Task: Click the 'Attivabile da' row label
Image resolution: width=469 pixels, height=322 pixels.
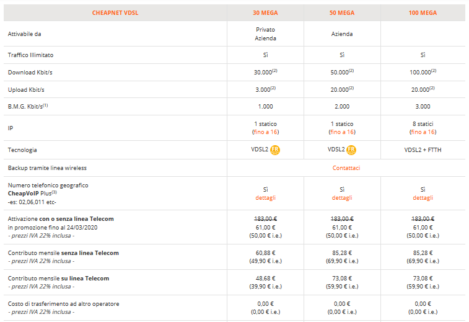Action: click(x=25, y=34)
